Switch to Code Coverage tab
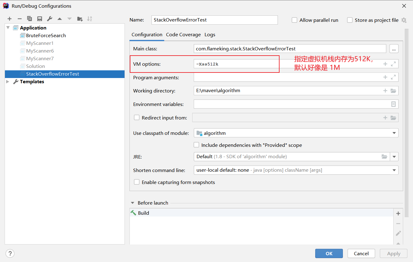The image size is (413, 262). (183, 35)
